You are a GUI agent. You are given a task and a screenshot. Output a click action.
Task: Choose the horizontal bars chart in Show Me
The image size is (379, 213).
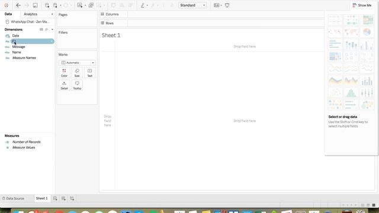(x=335, y=44)
